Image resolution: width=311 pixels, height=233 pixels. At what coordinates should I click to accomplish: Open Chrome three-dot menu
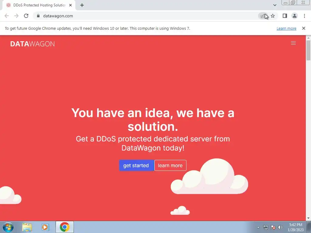tap(304, 16)
